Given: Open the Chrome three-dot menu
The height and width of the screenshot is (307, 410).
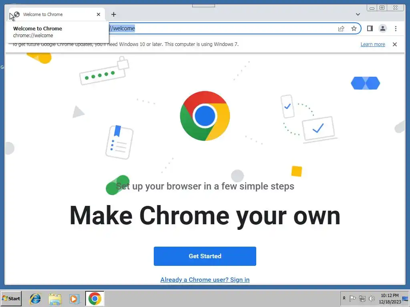Looking at the screenshot, I should click(x=396, y=28).
